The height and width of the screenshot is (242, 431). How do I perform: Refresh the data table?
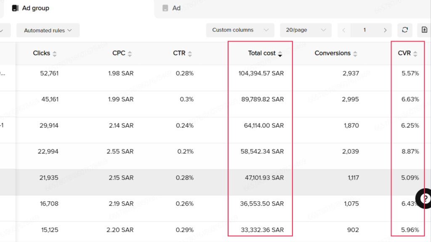404,30
